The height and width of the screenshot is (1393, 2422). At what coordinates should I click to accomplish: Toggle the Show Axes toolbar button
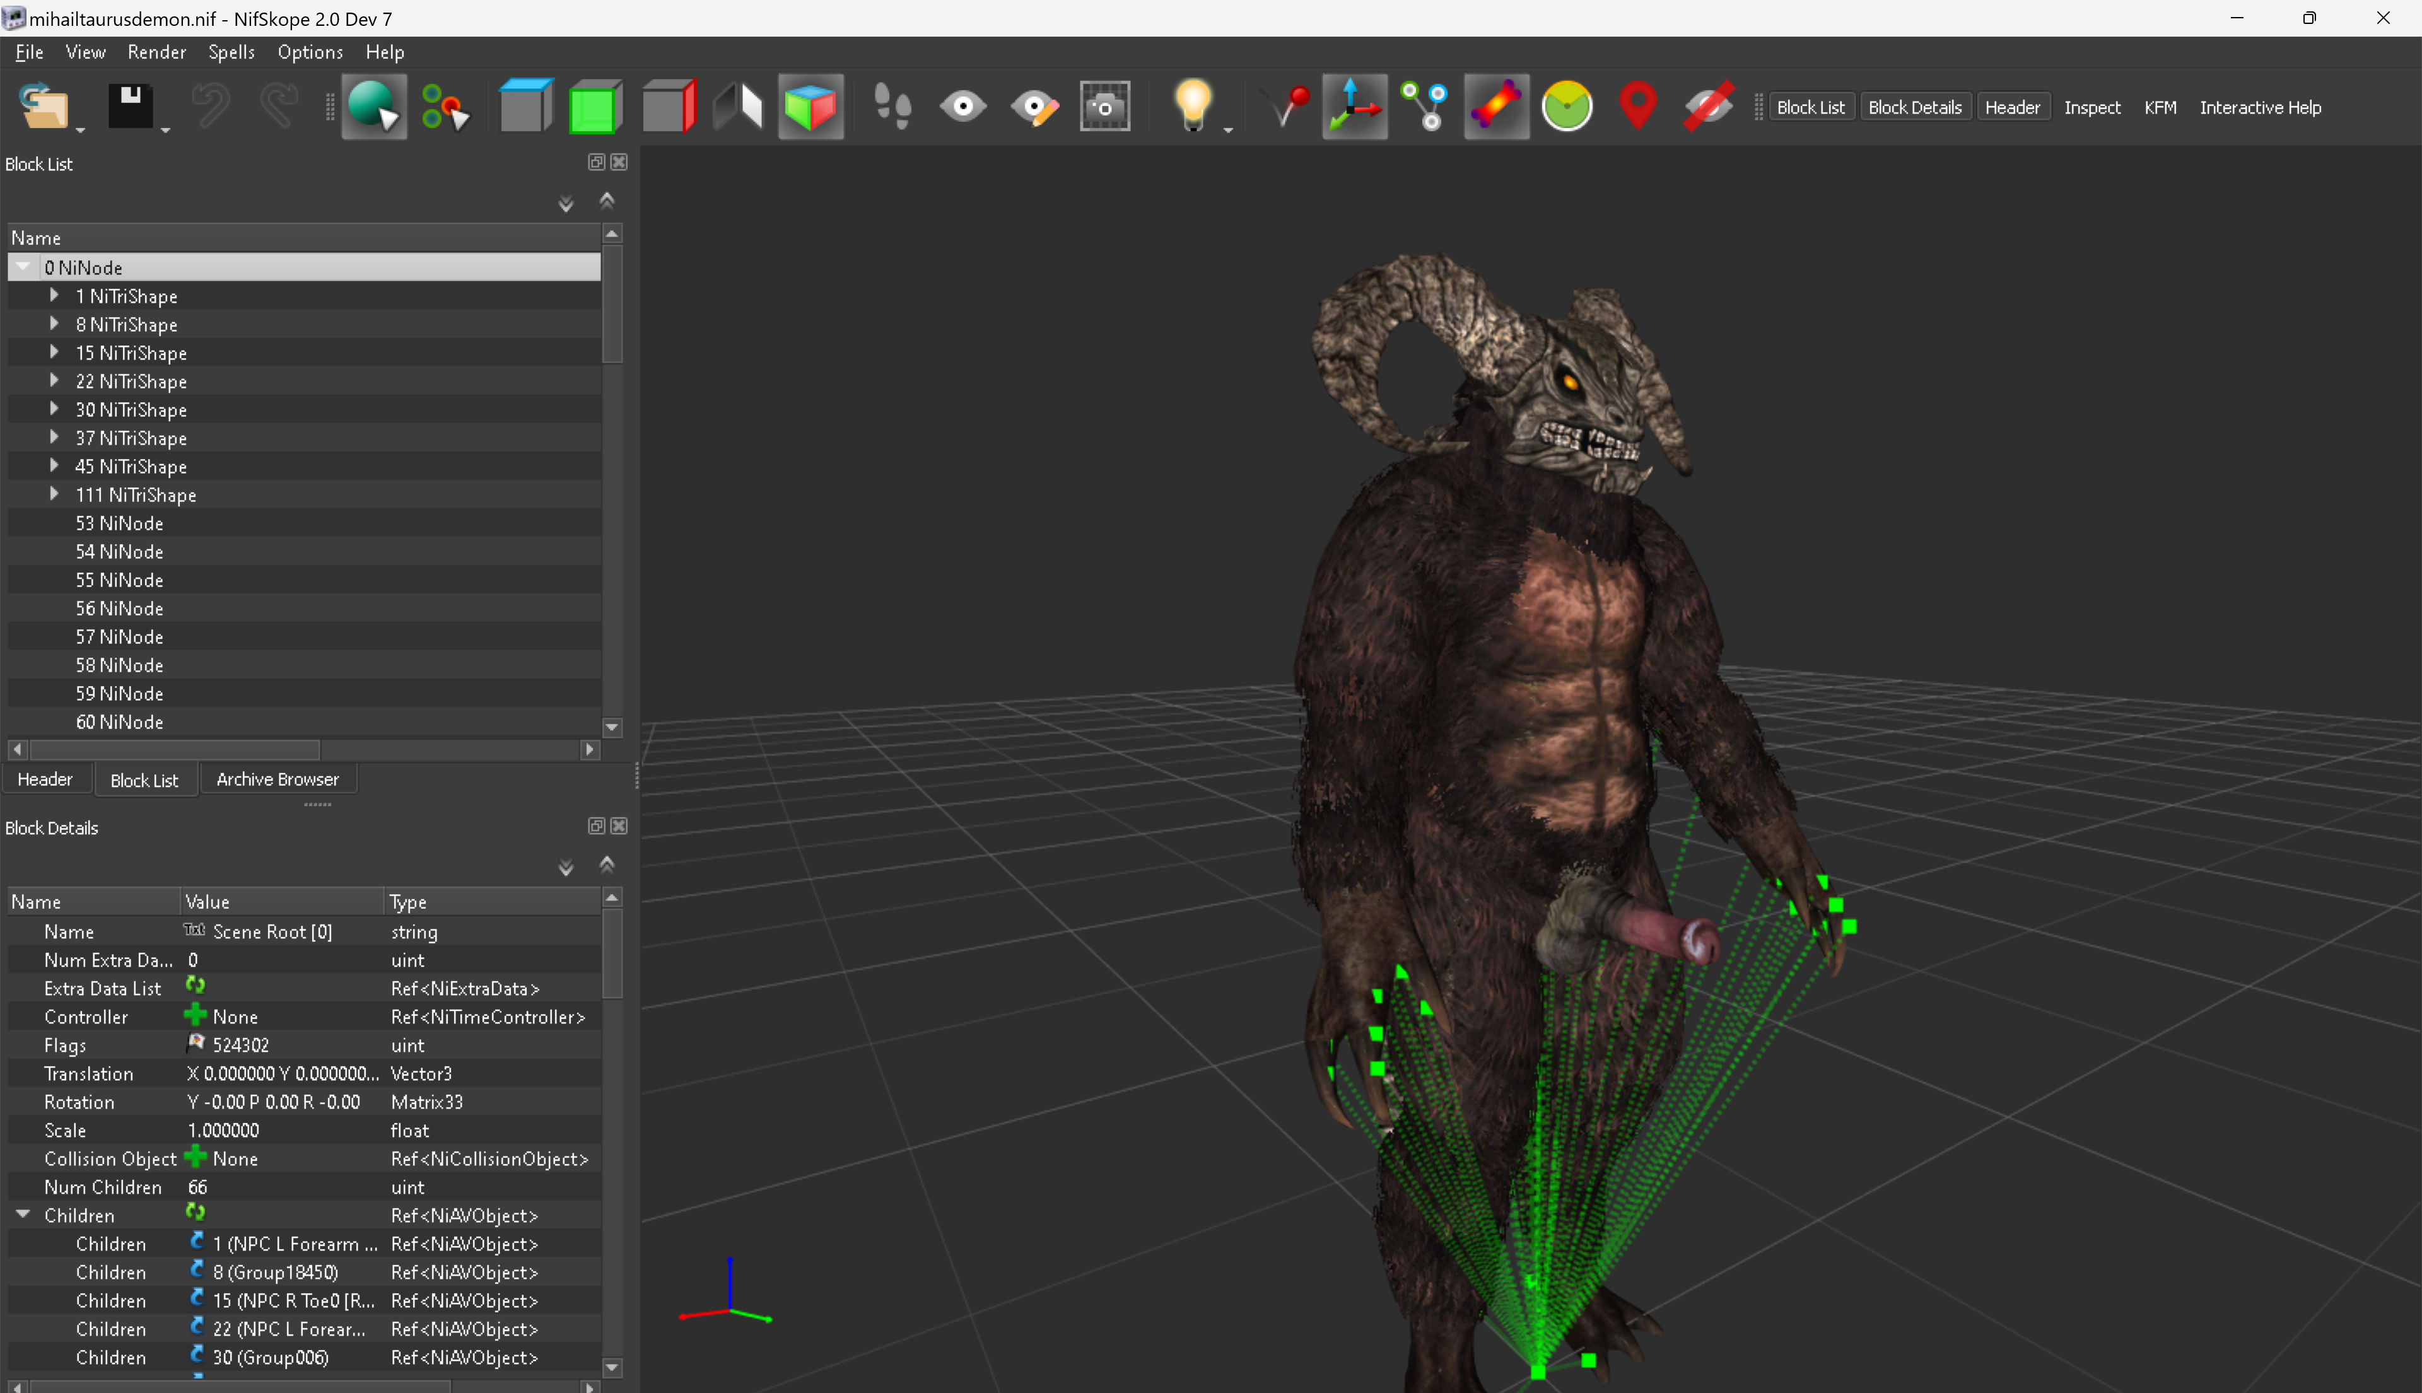click(x=1354, y=107)
